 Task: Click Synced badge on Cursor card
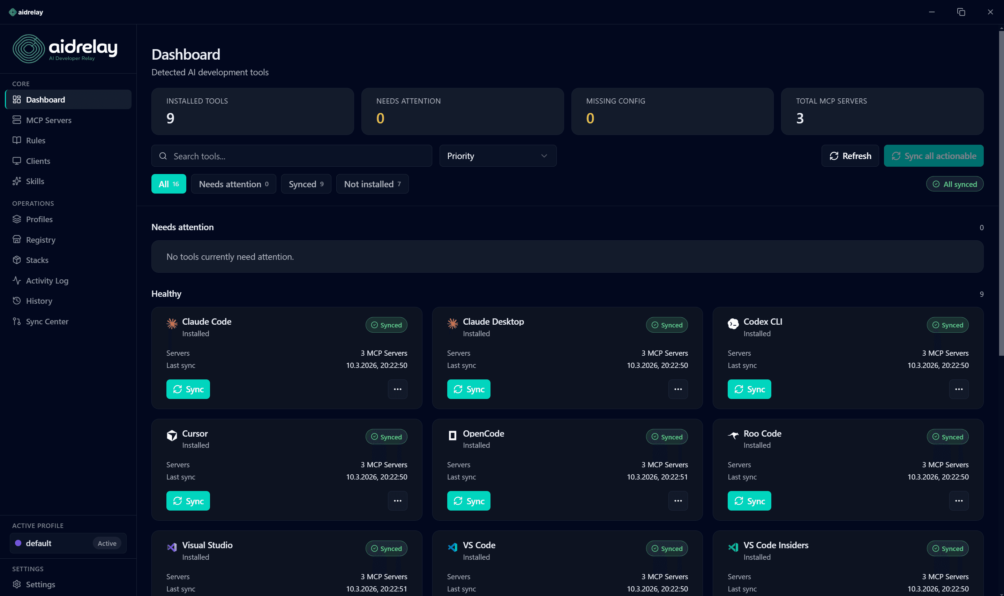pyautogui.click(x=386, y=437)
